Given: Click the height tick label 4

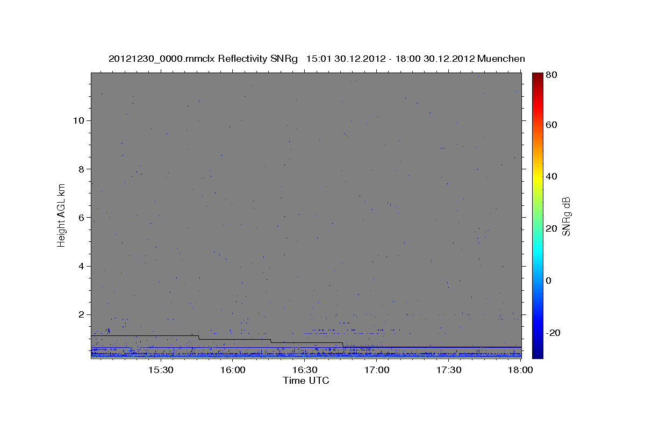Looking at the screenshot, I should [x=82, y=266].
